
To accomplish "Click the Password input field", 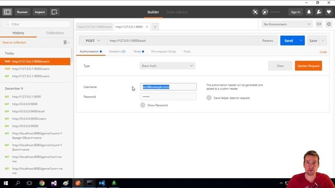I will coord(169,97).
